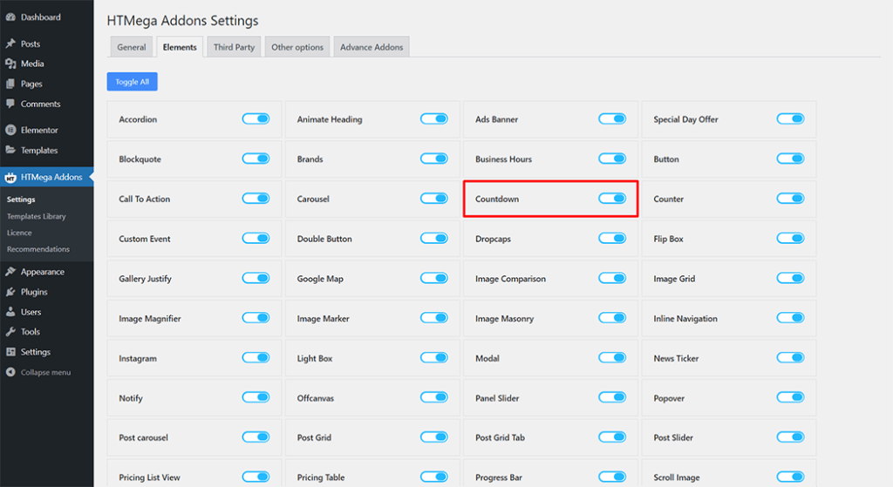The width and height of the screenshot is (893, 487).
Task: Click the HTMega Addons logo icon
Action: 10,178
